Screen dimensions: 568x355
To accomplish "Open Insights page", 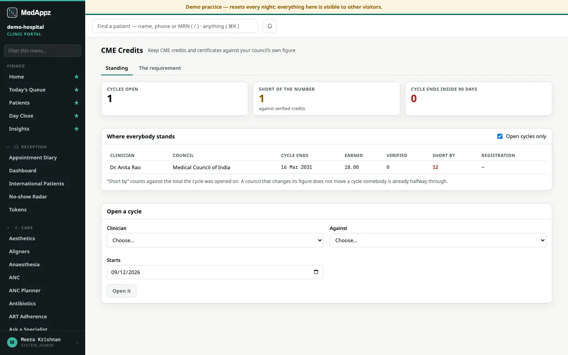I will click(19, 129).
